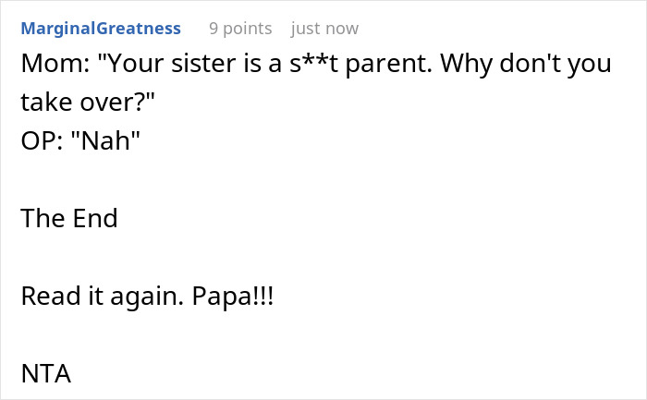Click the phrase Why don't you
Screen dimensions: 647x400
pos(526,65)
